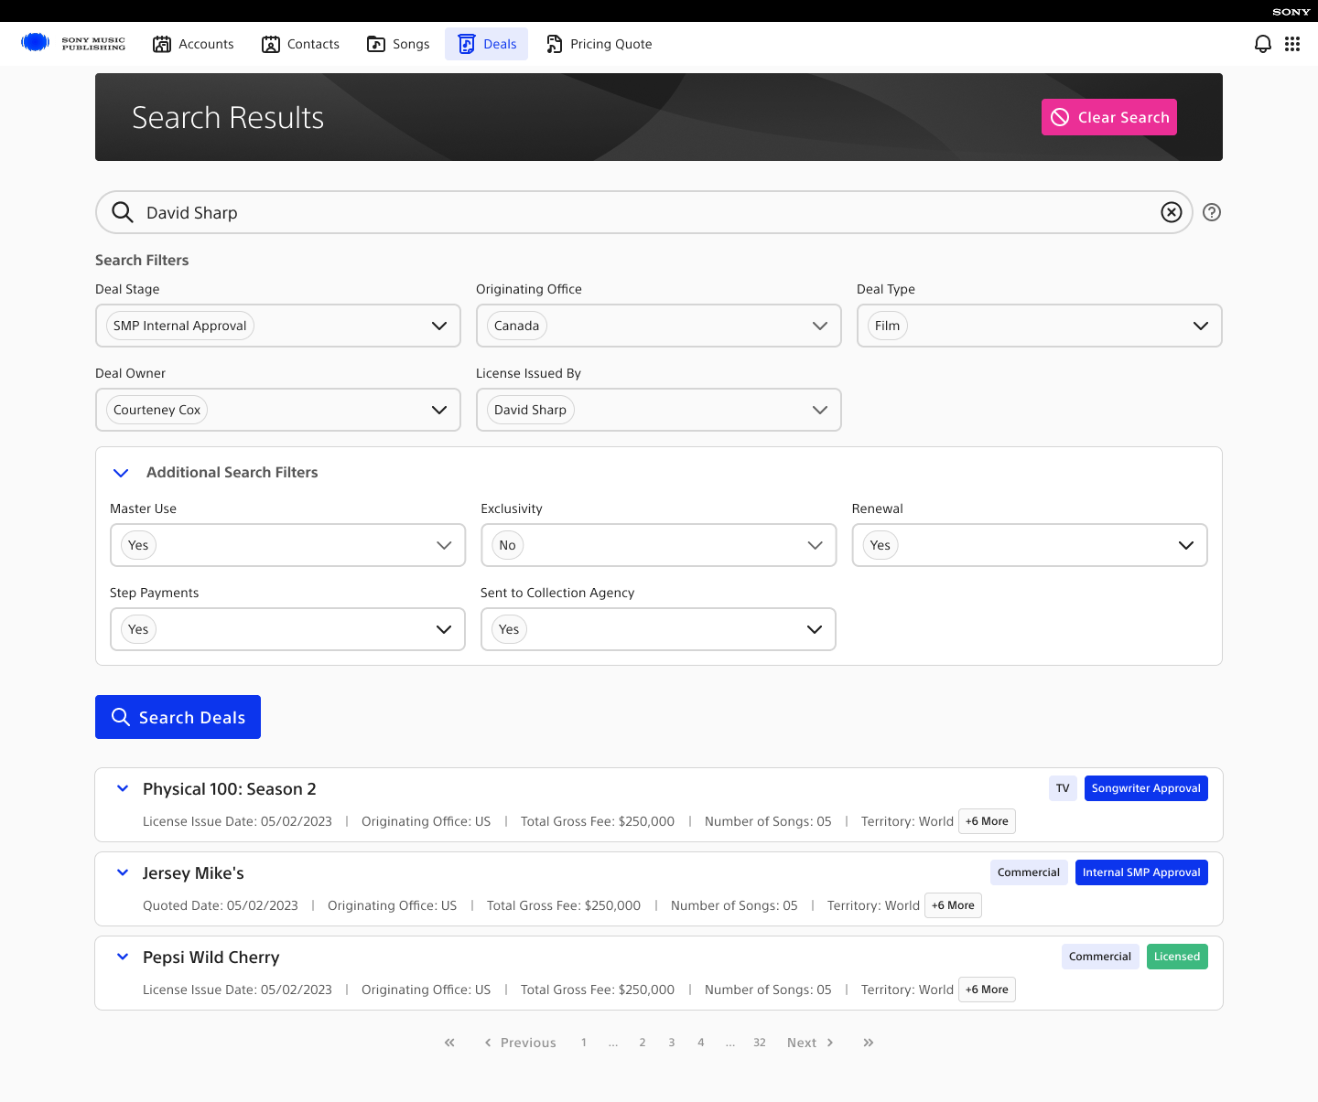Click the Film chip in Deal Type
The height and width of the screenshot is (1102, 1318).
tap(888, 326)
